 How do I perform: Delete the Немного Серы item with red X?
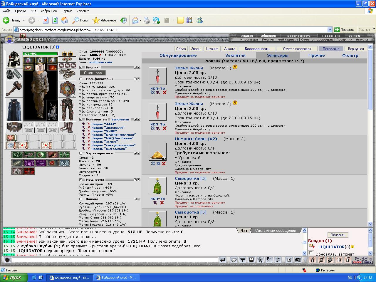coord(164,164)
